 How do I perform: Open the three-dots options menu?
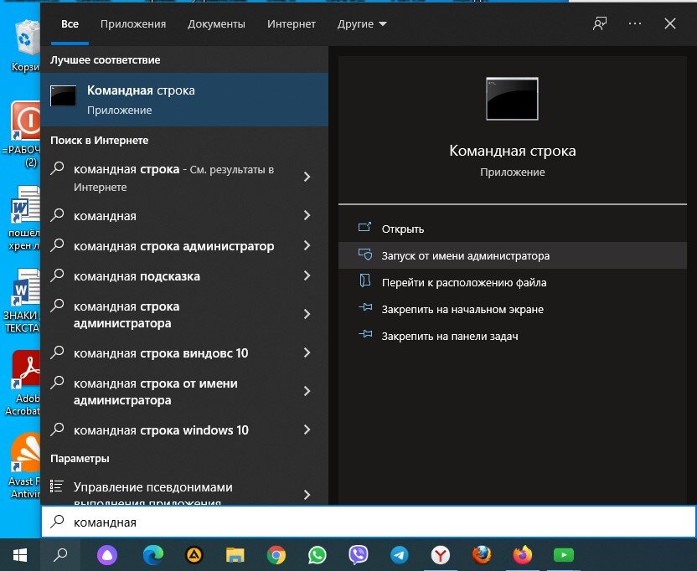click(635, 23)
